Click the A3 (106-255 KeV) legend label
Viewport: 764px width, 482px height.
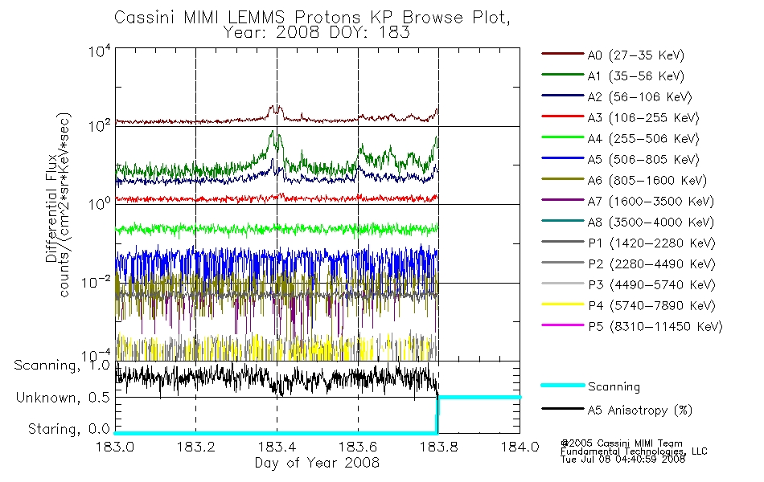click(x=643, y=118)
